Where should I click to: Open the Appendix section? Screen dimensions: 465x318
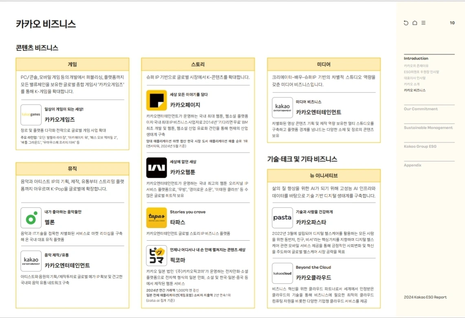click(x=412, y=165)
